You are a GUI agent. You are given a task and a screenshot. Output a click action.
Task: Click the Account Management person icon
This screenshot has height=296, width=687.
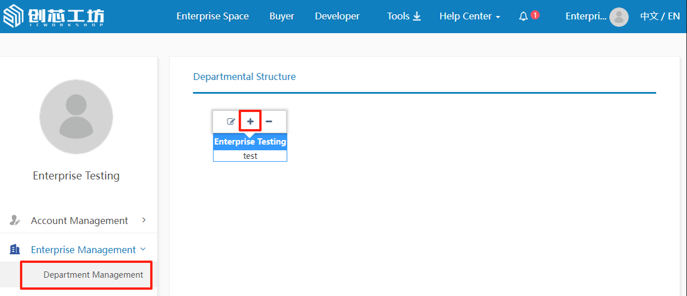click(15, 221)
